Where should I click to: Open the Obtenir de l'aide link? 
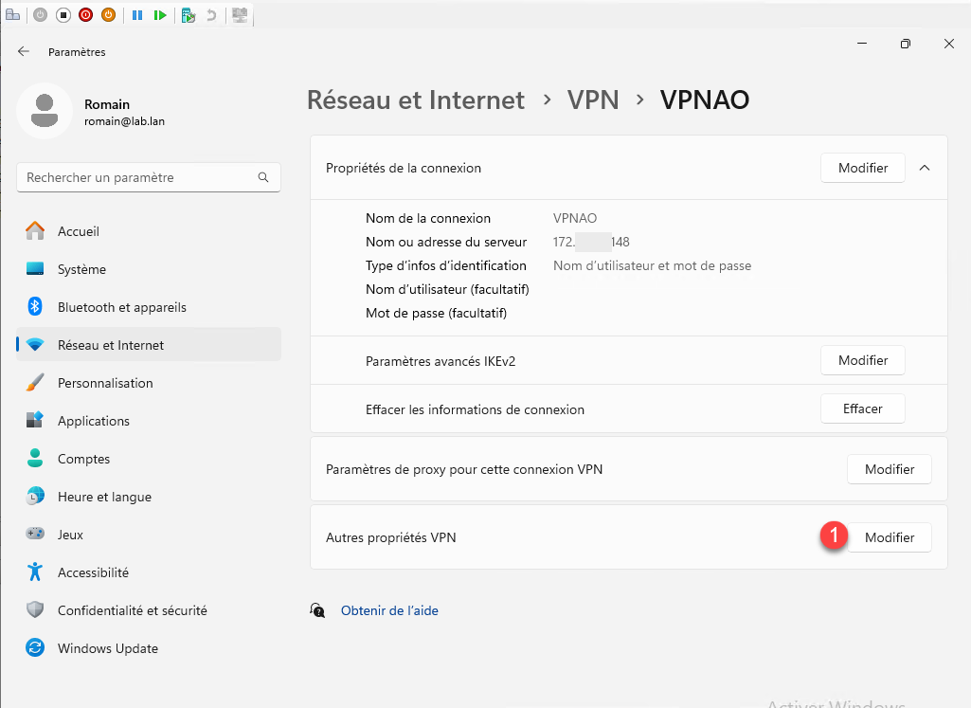click(389, 610)
